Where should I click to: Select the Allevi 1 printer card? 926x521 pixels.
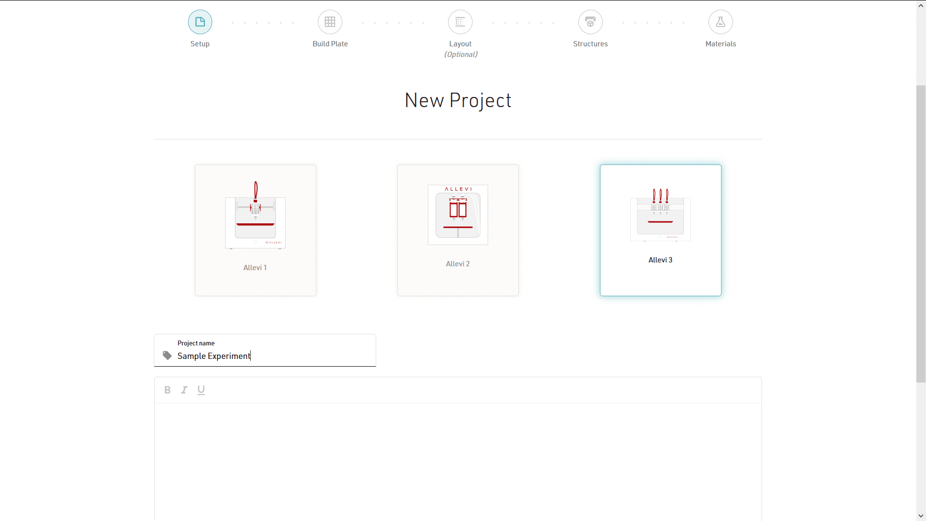(256, 230)
